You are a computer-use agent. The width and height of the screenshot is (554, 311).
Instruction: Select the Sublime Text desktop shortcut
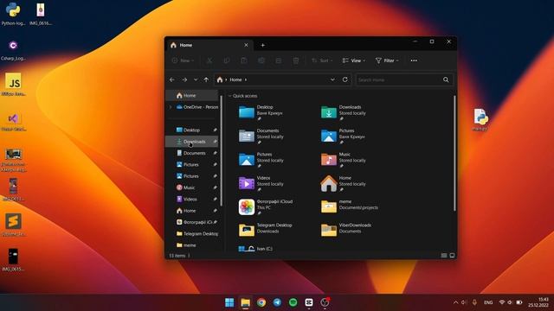[x=14, y=225]
